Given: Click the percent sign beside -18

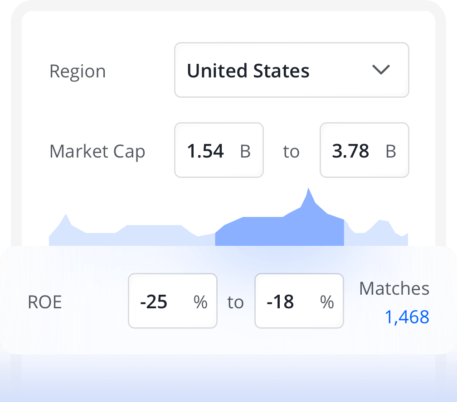Looking at the screenshot, I should point(327,302).
